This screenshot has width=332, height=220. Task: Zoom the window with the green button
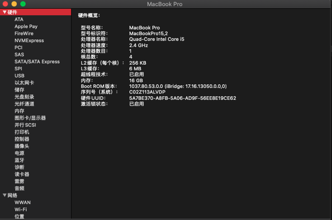pos(23,4)
